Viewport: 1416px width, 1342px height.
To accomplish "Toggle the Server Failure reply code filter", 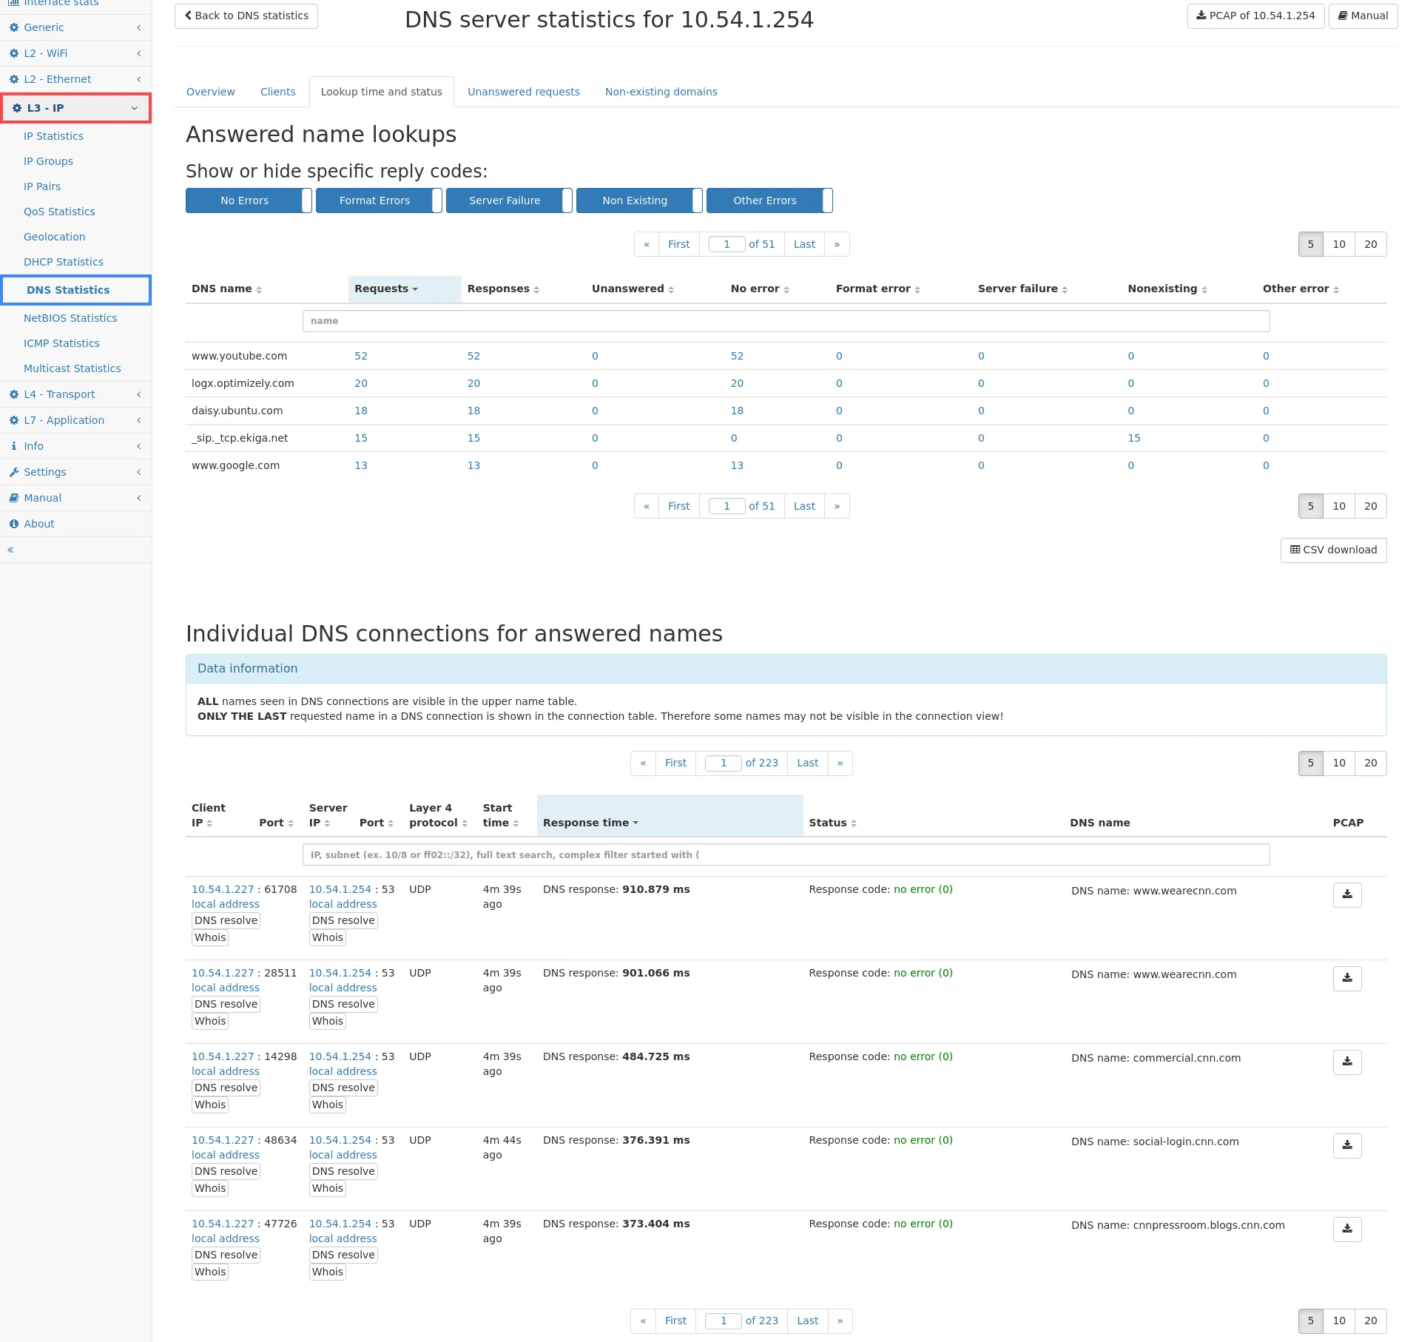I will tap(508, 200).
